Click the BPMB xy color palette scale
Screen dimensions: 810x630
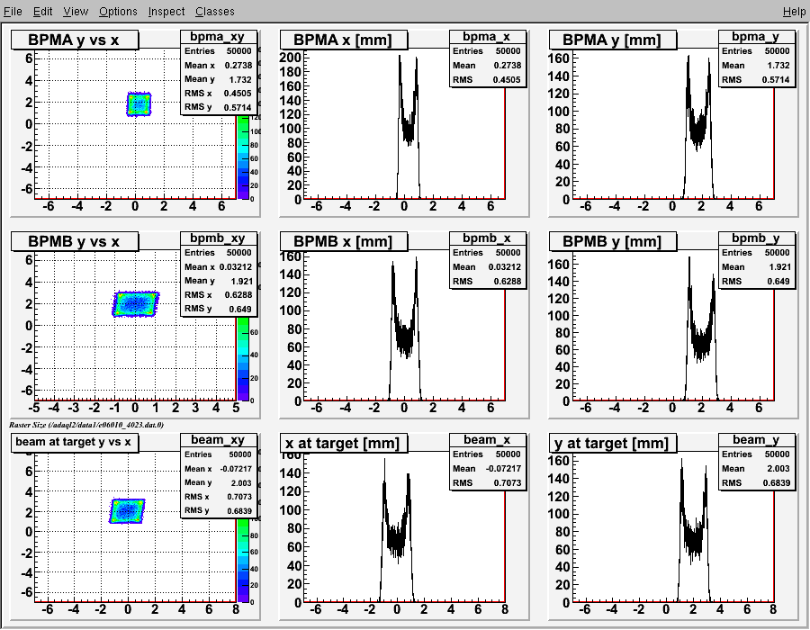tap(243, 359)
